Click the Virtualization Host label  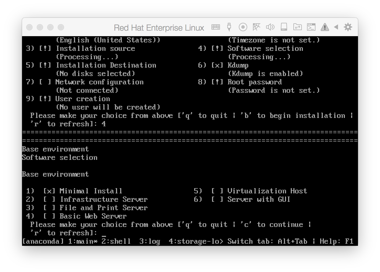point(267,191)
